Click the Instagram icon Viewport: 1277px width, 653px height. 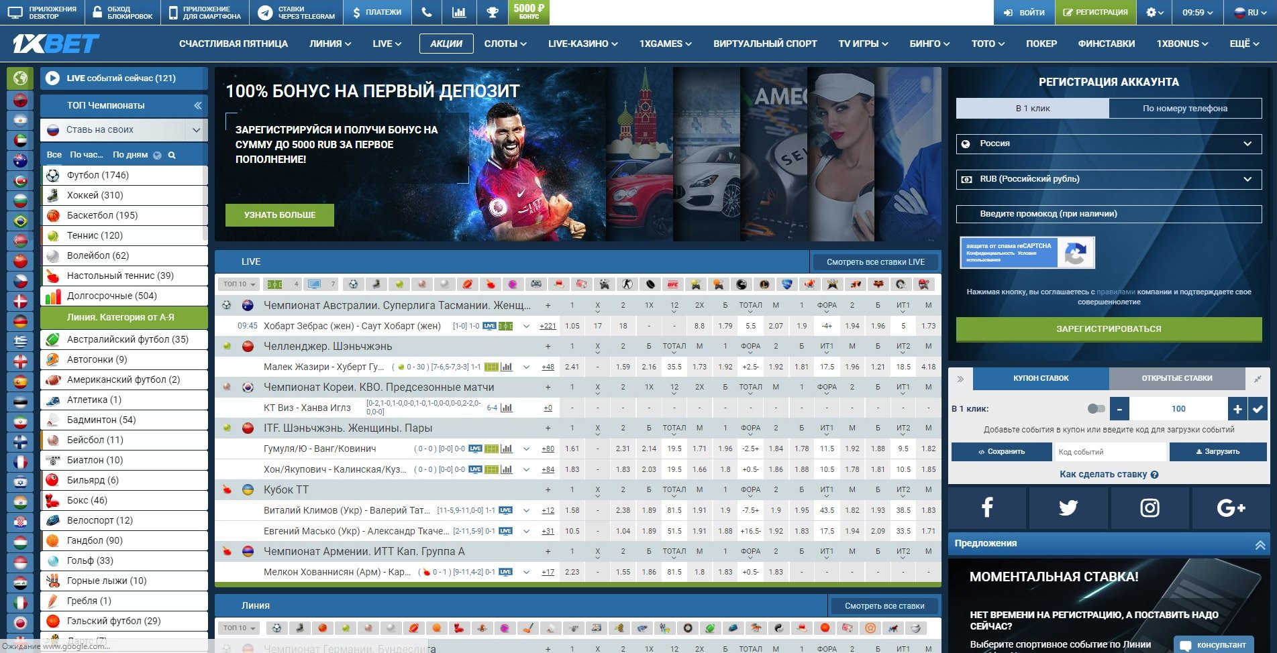pos(1150,508)
